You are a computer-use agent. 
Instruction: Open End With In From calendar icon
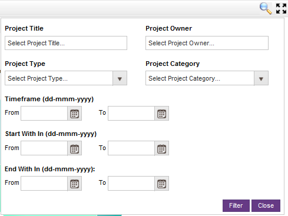[x=75, y=184]
